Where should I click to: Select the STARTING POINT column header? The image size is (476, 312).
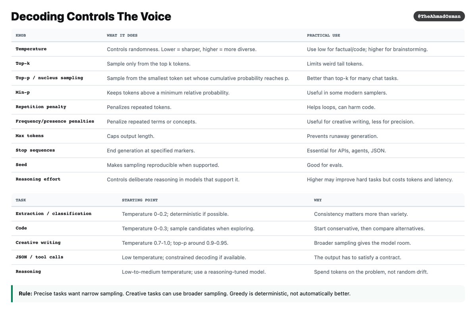click(140, 200)
